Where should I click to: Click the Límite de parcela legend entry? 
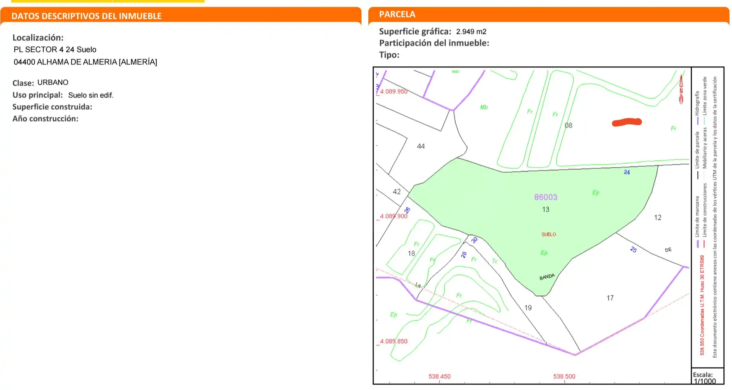(697, 155)
